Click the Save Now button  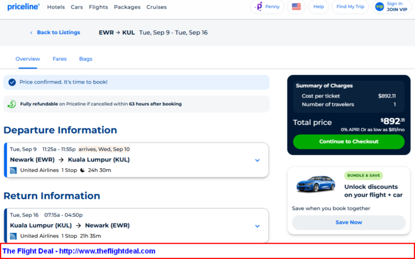click(x=349, y=223)
